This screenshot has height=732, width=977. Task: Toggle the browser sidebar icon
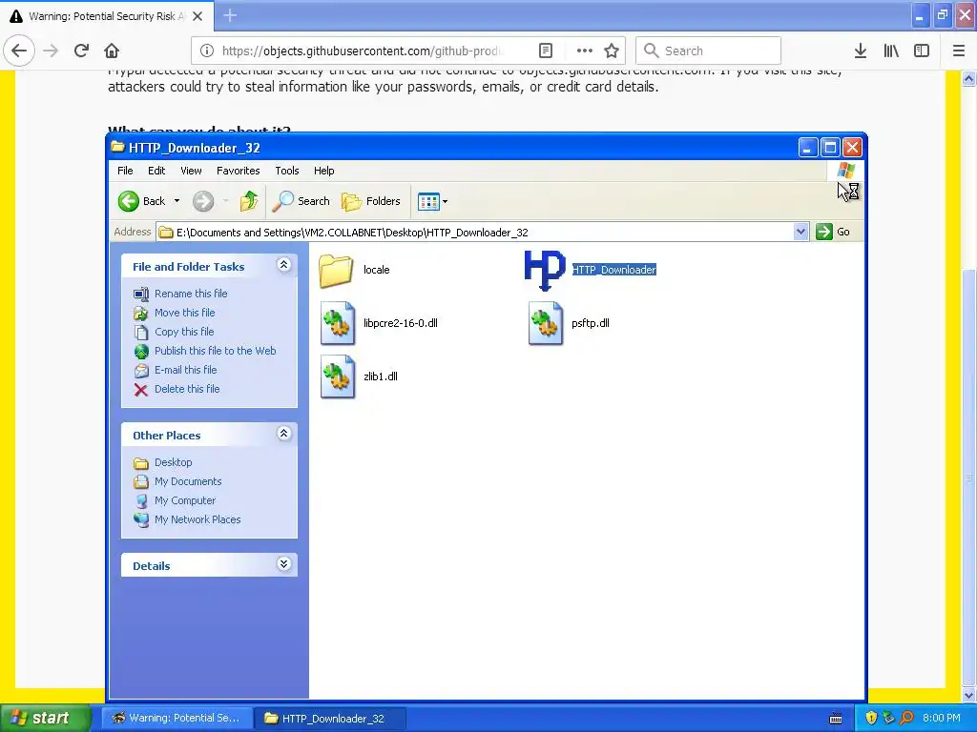(x=922, y=51)
